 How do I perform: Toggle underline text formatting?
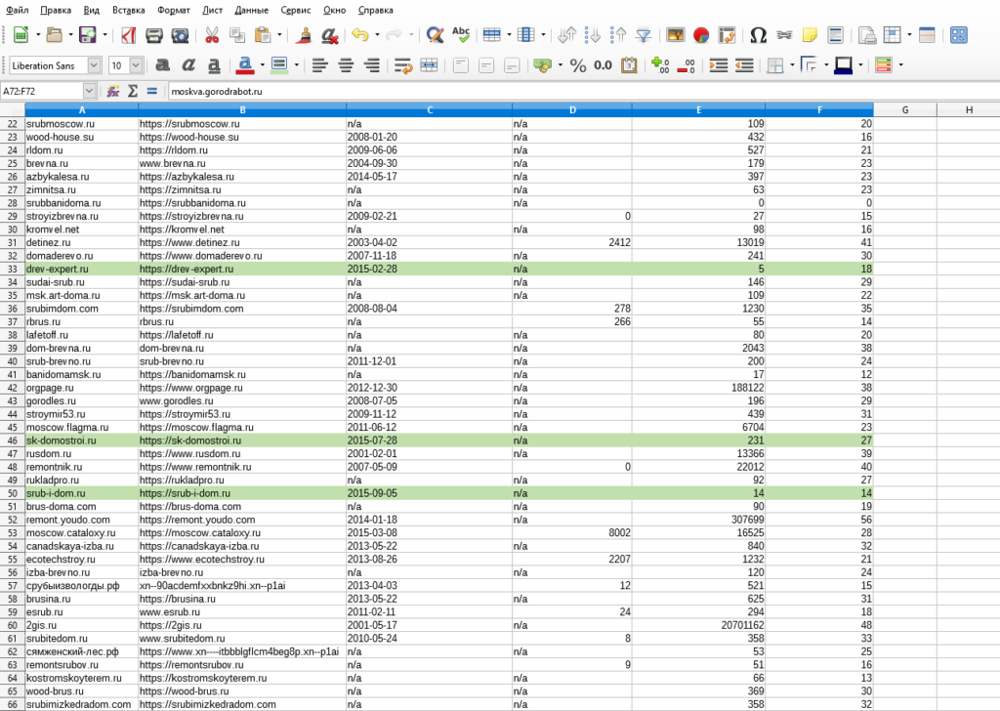click(213, 65)
